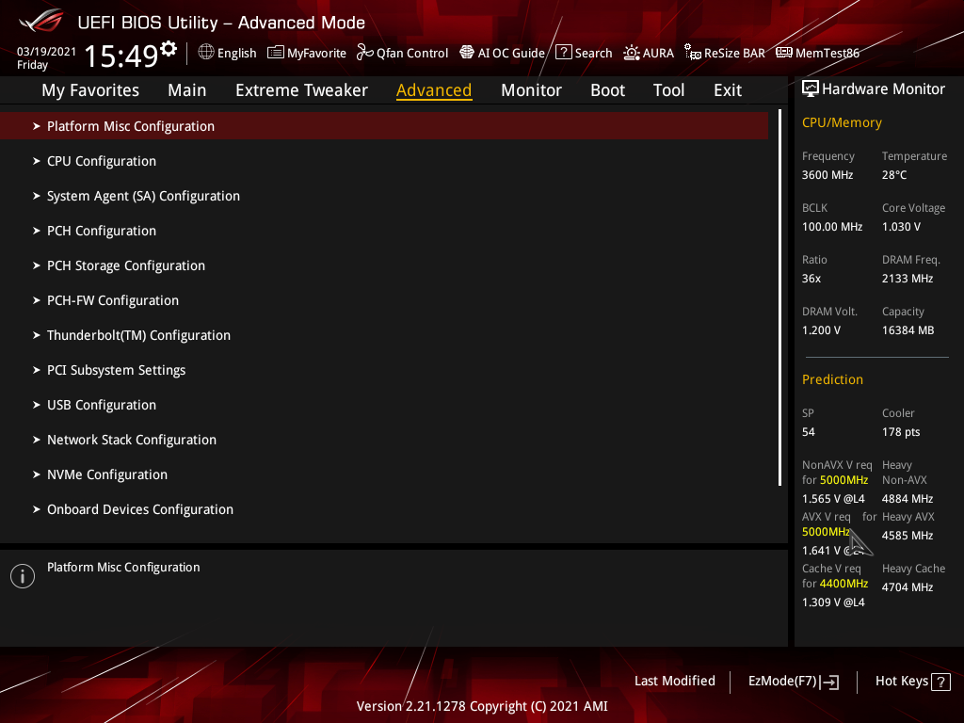Open the AI OC Guide icon
The height and width of the screenshot is (723, 964).
467,53
